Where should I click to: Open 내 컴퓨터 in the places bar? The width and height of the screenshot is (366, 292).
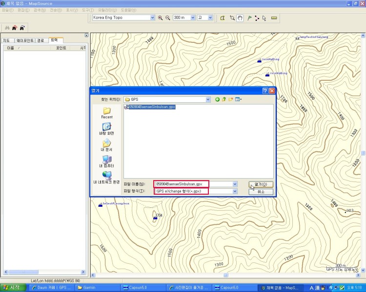106,162
